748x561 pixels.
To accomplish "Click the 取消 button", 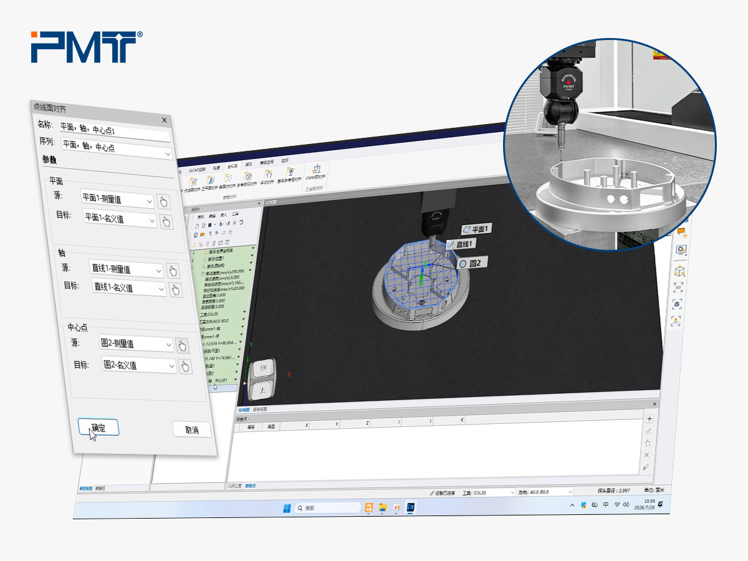I will [x=191, y=429].
